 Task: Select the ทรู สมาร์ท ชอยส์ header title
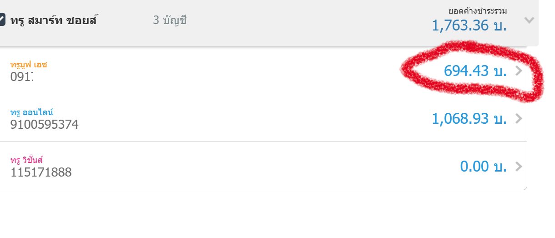54,20
